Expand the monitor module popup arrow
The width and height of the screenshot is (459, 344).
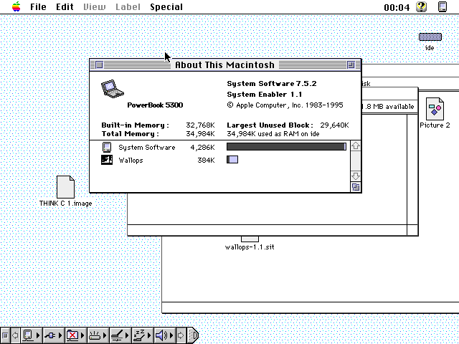(38, 335)
